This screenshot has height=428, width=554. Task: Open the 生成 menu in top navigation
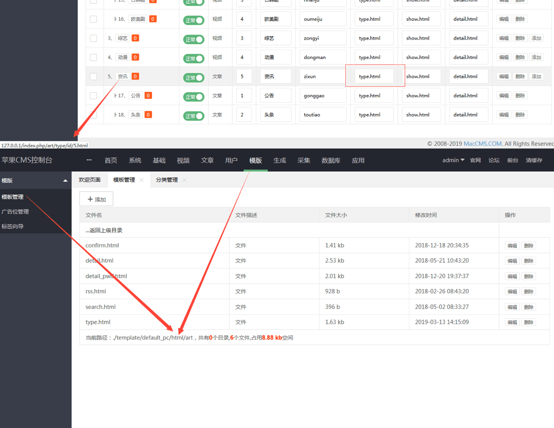coord(280,160)
